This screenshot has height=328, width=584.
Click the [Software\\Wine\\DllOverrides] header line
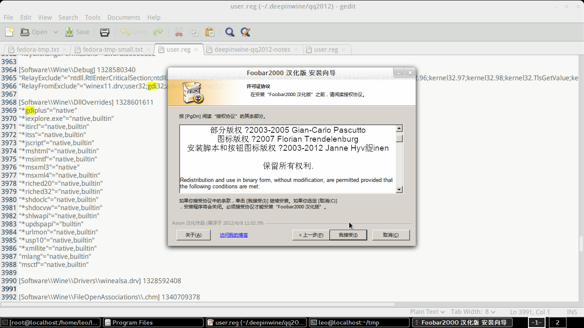86,102
